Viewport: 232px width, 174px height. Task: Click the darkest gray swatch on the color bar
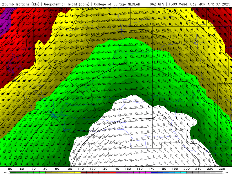(x=190, y=173)
